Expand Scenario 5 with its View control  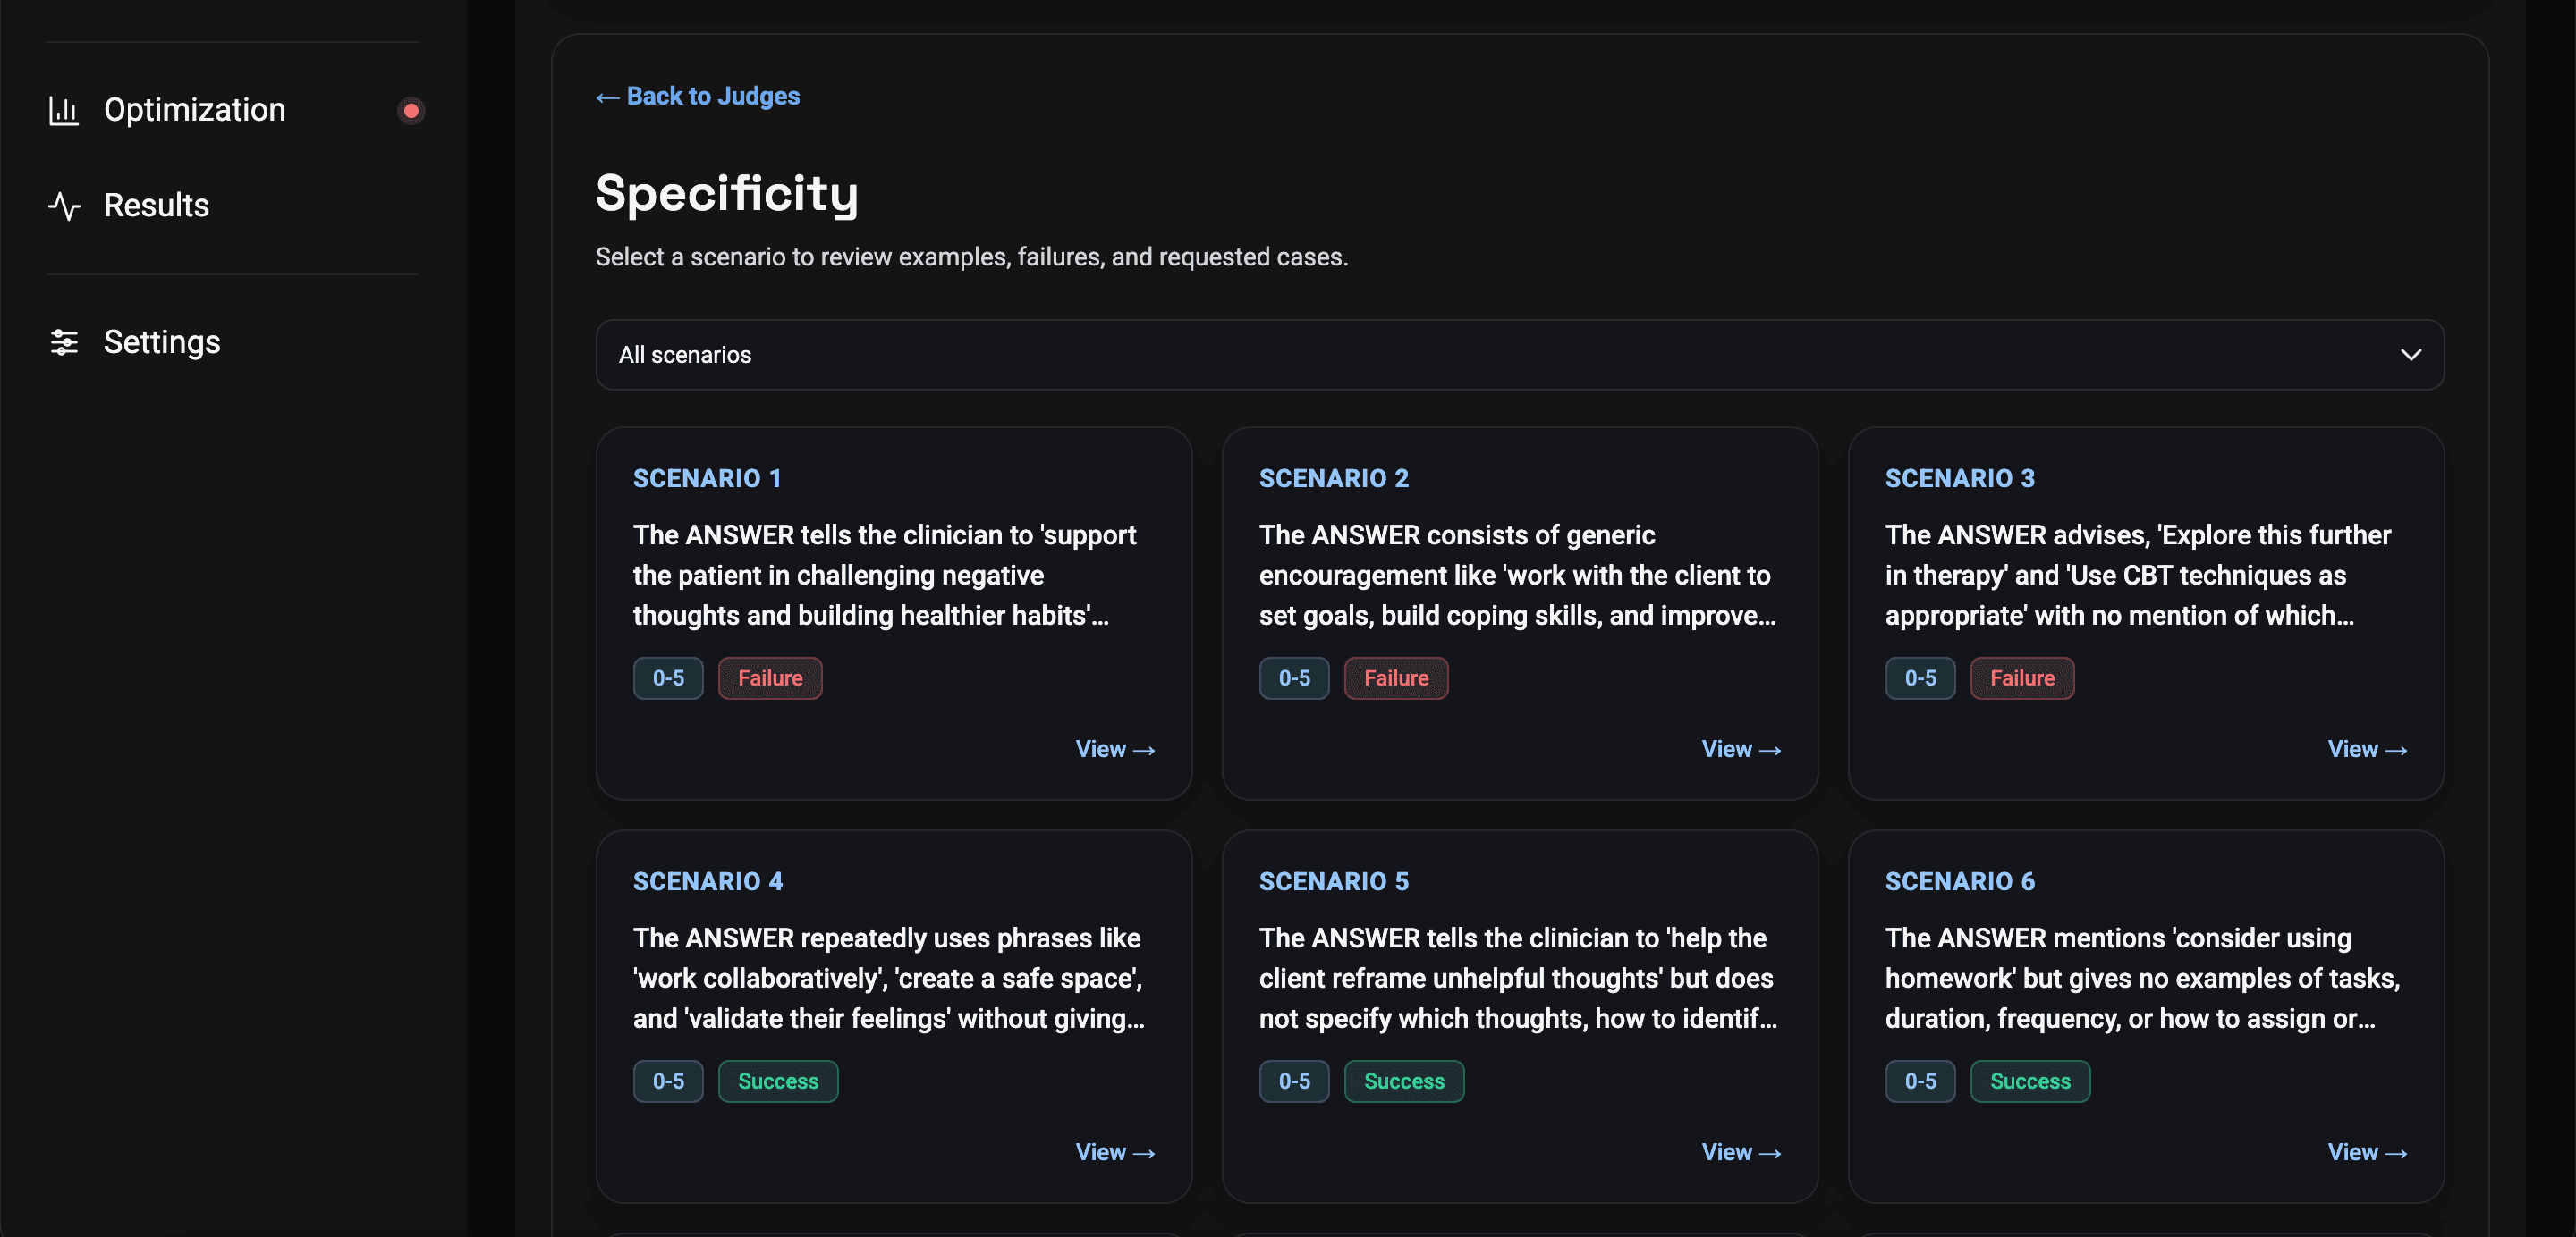pyautogui.click(x=1741, y=1152)
